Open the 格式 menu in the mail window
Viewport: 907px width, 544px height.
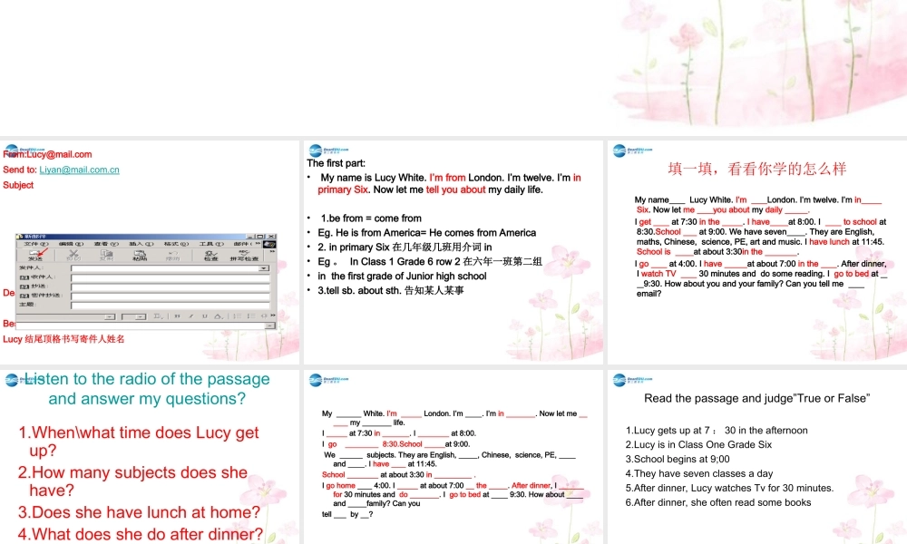(x=177, y=244)
